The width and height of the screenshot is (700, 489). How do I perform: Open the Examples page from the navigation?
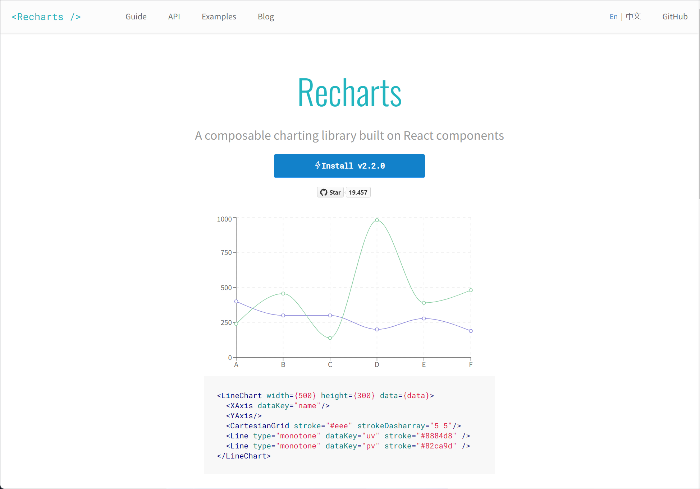pyautogui.click(x=219, y=17)
